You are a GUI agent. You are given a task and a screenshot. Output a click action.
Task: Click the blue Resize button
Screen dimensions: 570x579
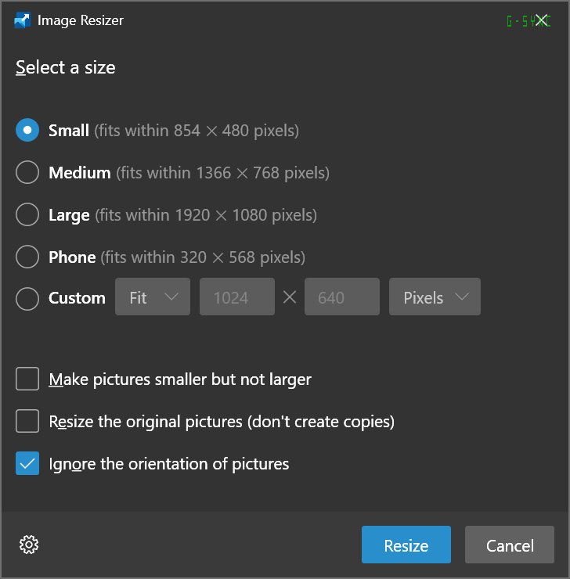[406, 545]
